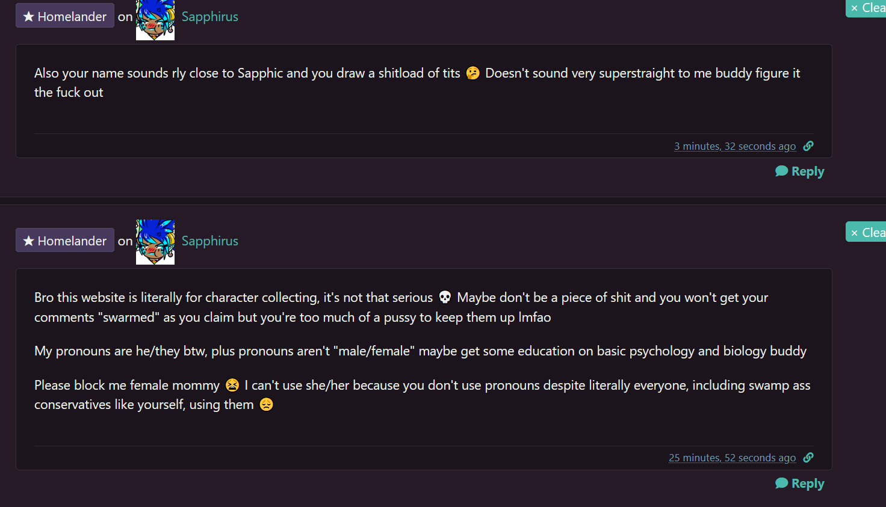The height and width of the screenshot is (507, 886).
Task: Click the skull emoji in the second comment
Action: 445,298
